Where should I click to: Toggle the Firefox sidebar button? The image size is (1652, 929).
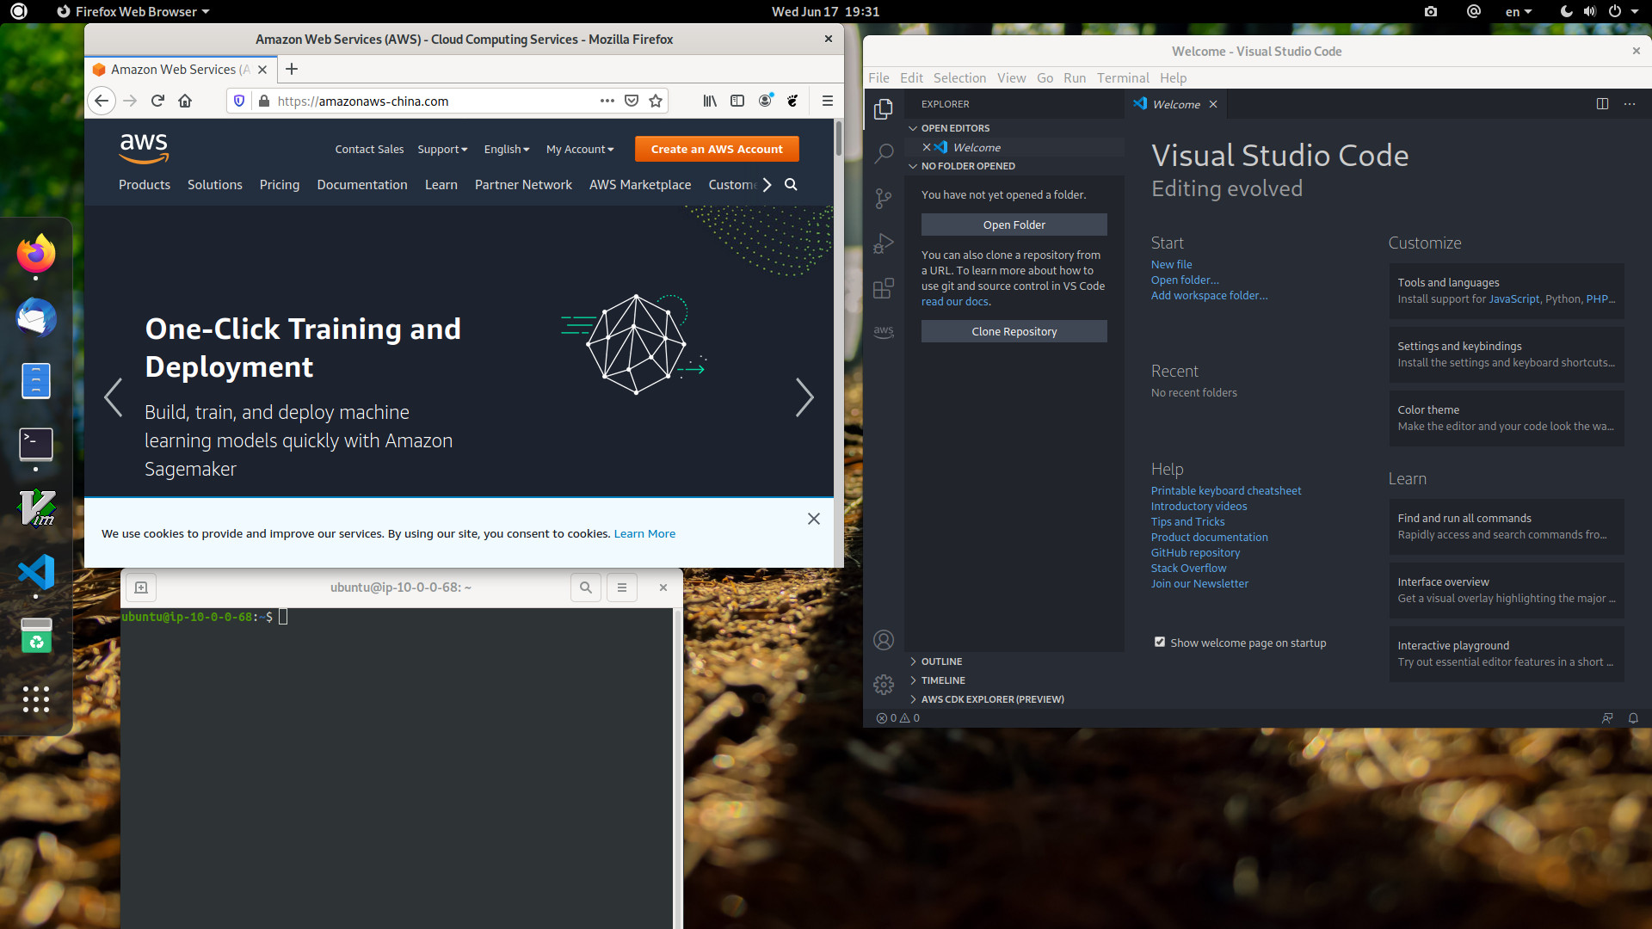click(x=737, y=101)
